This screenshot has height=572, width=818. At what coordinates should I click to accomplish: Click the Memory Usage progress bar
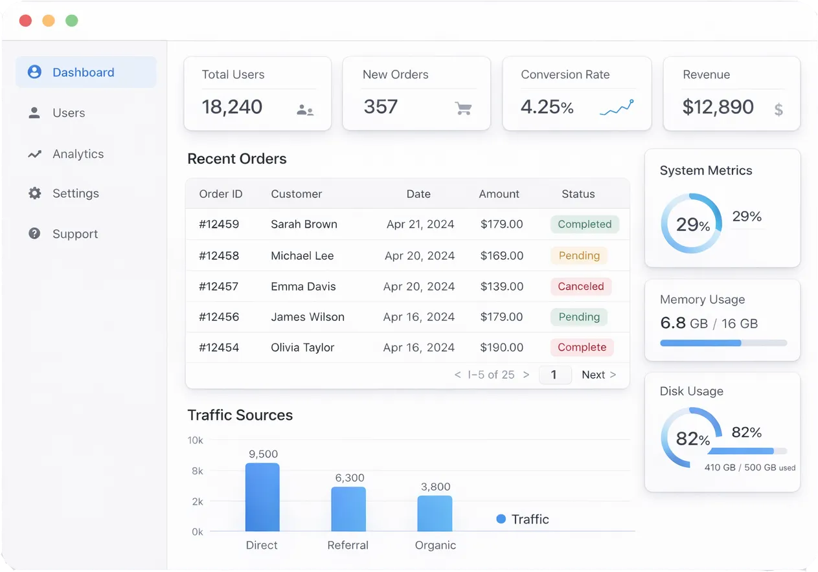pos(723,343)
